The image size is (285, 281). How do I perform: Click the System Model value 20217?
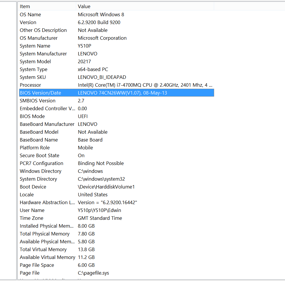tap(84, 61)
